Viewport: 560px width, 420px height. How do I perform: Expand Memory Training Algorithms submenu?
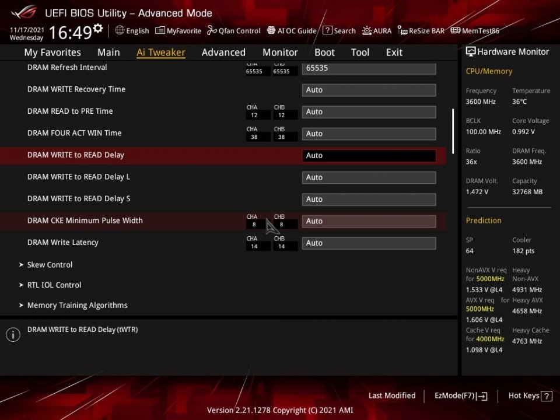[77, 305]
